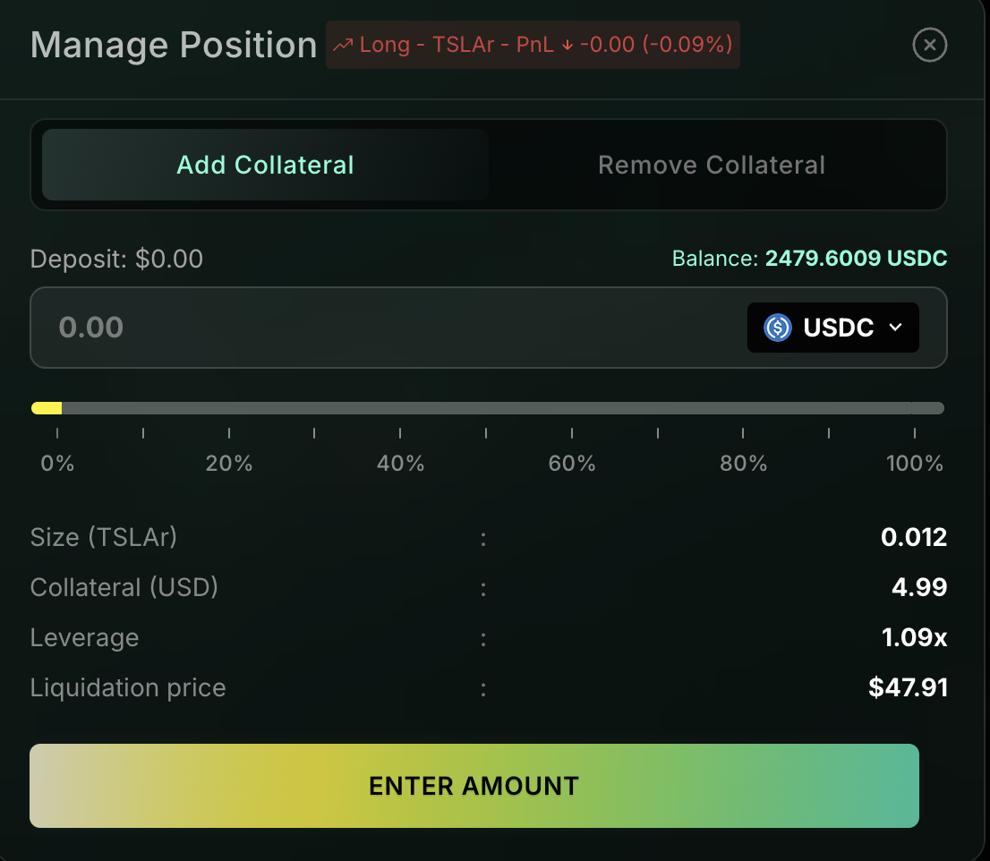
Task: Click the 1.09x leverage value
Action: [x=914, y=638]
